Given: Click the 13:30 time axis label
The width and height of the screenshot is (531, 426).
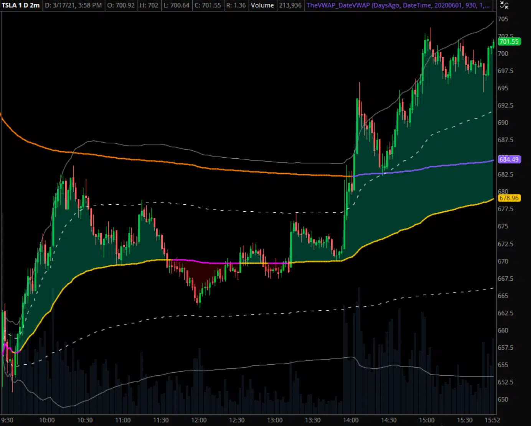Looking at the screenshot, I should pyautogui.click(x=313, y=420).
